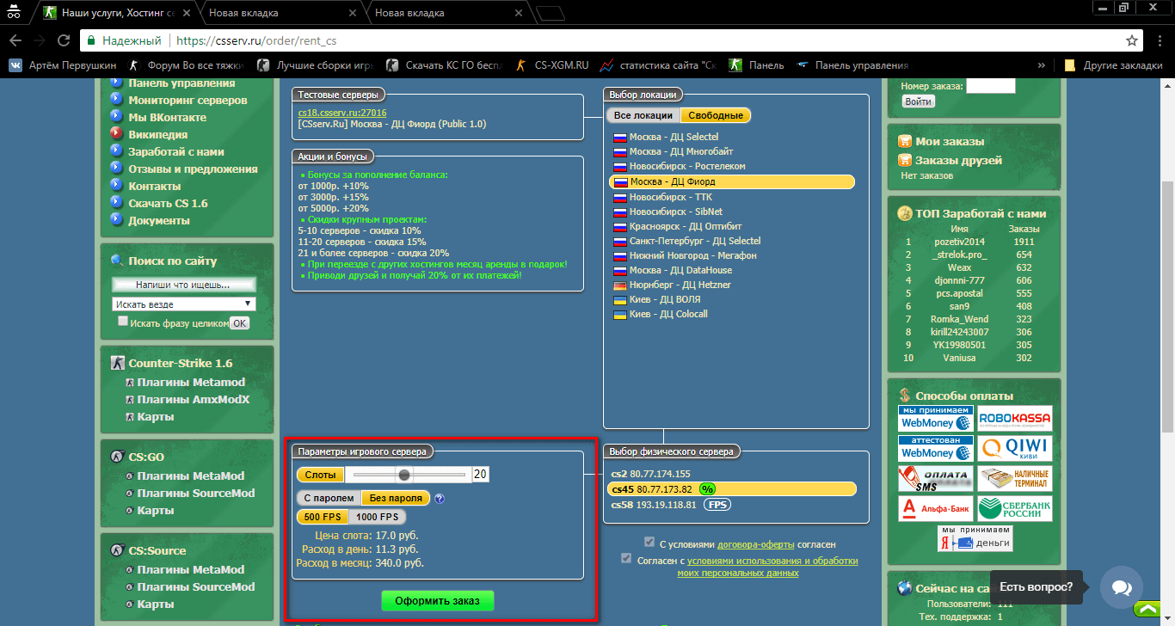1175x626 pixels.
Task: Bookmark this page with the star icon
Action: point(1132,40)
